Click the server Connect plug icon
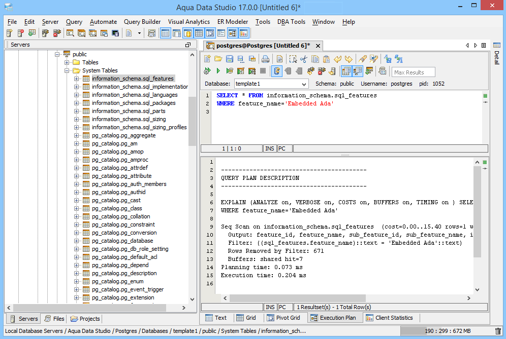The width and height of the screenshot is (506, 339). coord(45,33)
